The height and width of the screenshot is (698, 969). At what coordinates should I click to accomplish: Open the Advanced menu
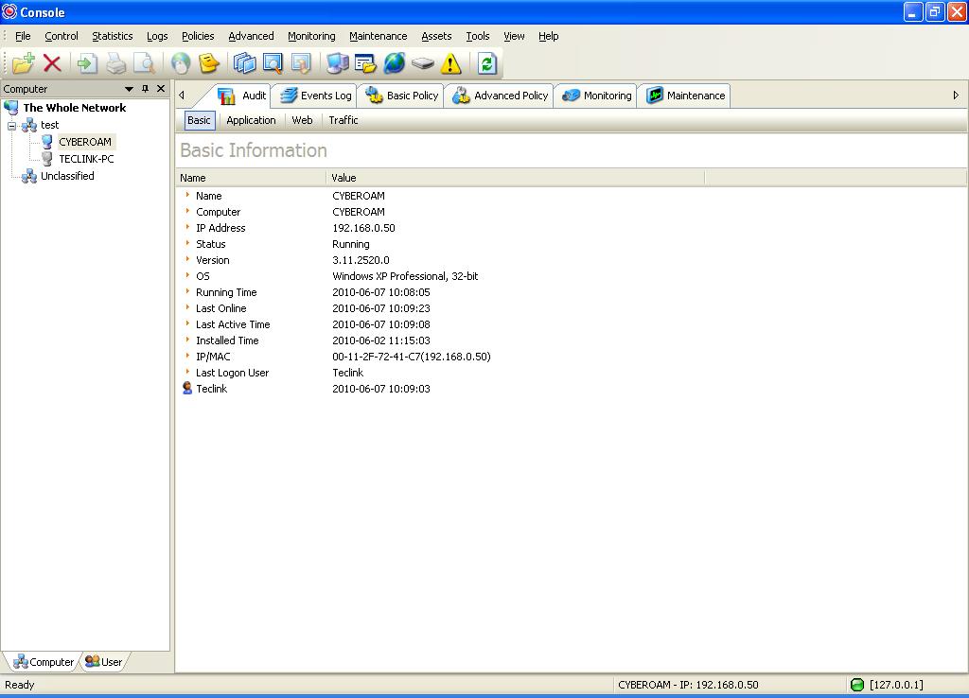click(x=251, y=36)
